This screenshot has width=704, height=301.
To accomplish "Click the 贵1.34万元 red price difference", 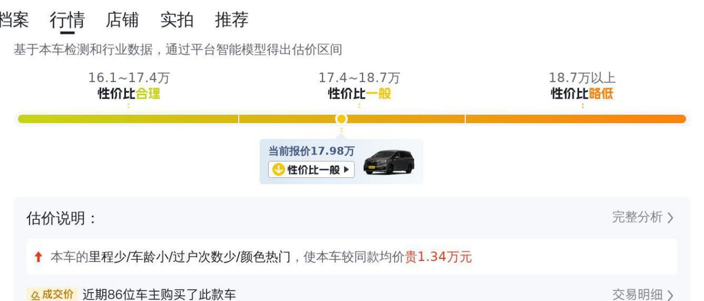I will point(439,258).
